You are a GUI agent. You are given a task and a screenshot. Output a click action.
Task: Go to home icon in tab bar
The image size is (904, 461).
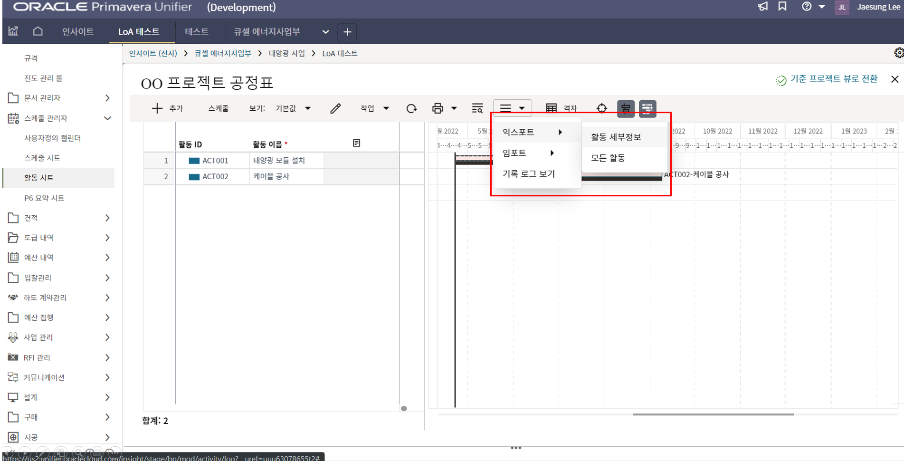(x=38, y=31)
